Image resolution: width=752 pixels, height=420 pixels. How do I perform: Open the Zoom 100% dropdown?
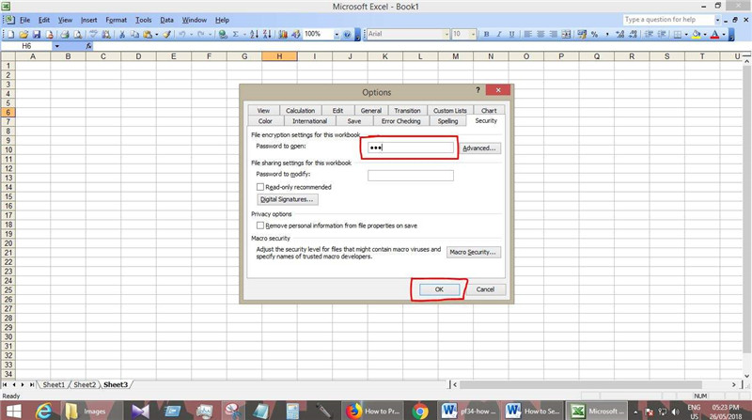tap(337, 34)
